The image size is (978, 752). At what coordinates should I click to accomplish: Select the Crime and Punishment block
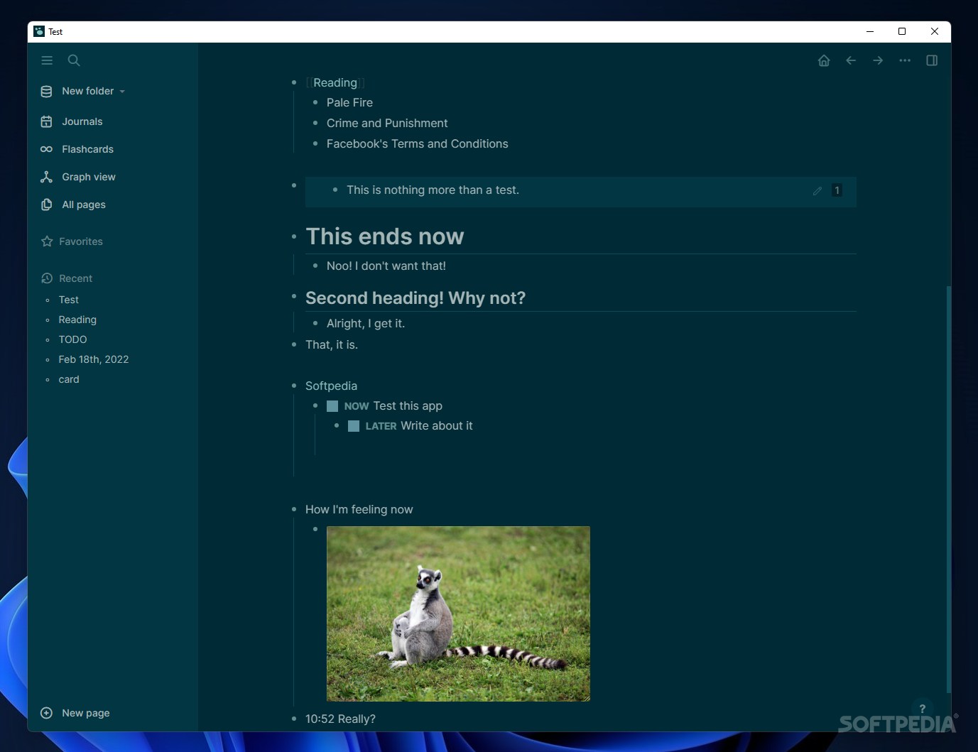[387, 123]
